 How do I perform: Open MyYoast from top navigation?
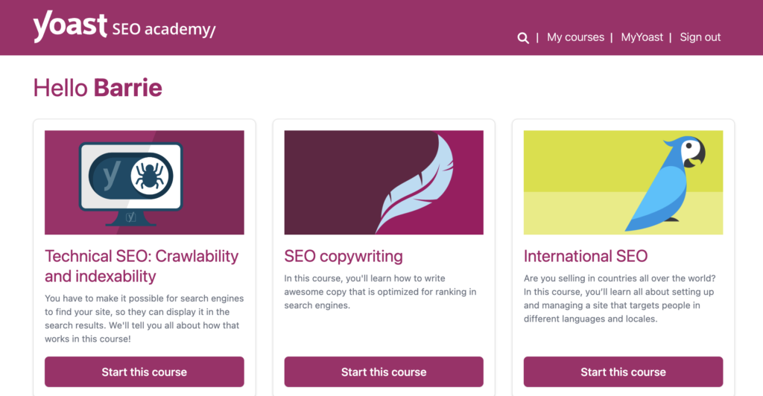point(642,37)
